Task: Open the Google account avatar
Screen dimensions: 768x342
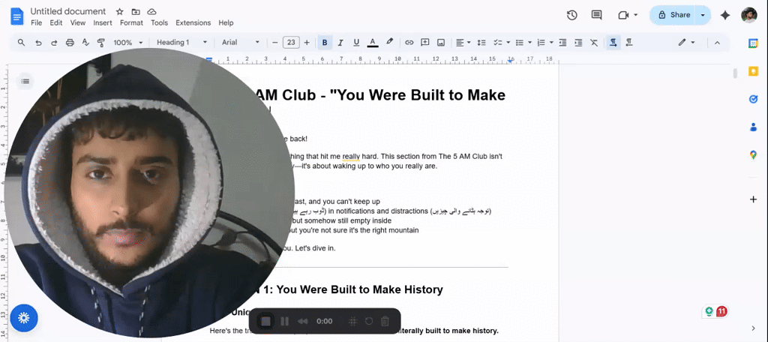Action: click(x=749, y=15)
